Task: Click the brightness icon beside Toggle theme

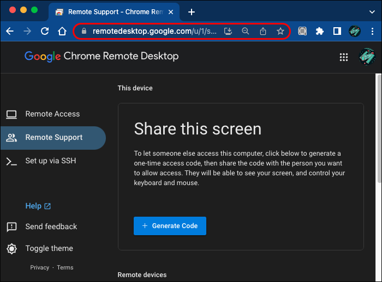Action: [x=11, y=249]
